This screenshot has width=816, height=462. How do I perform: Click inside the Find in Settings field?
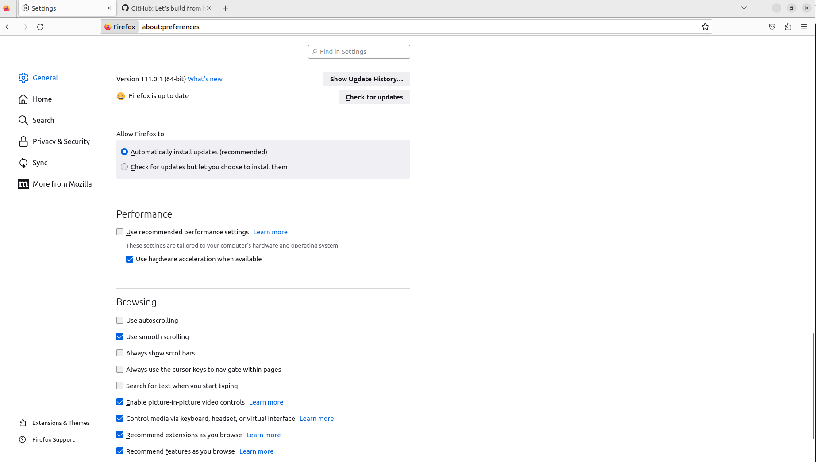(x=358, y=51)
